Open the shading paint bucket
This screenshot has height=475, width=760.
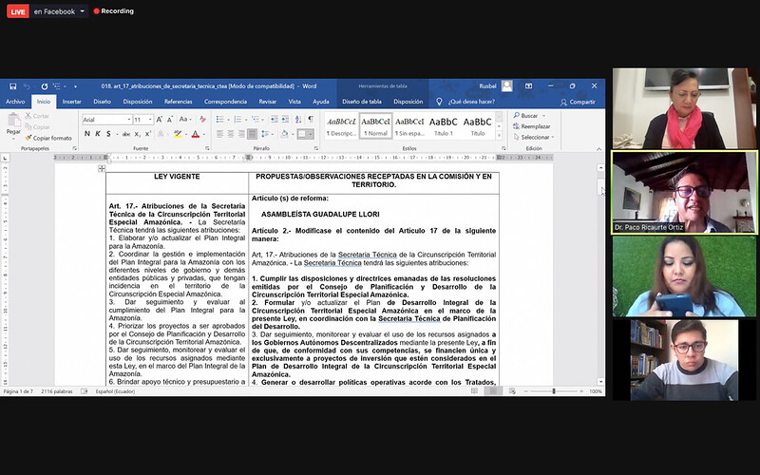(284, 134)
